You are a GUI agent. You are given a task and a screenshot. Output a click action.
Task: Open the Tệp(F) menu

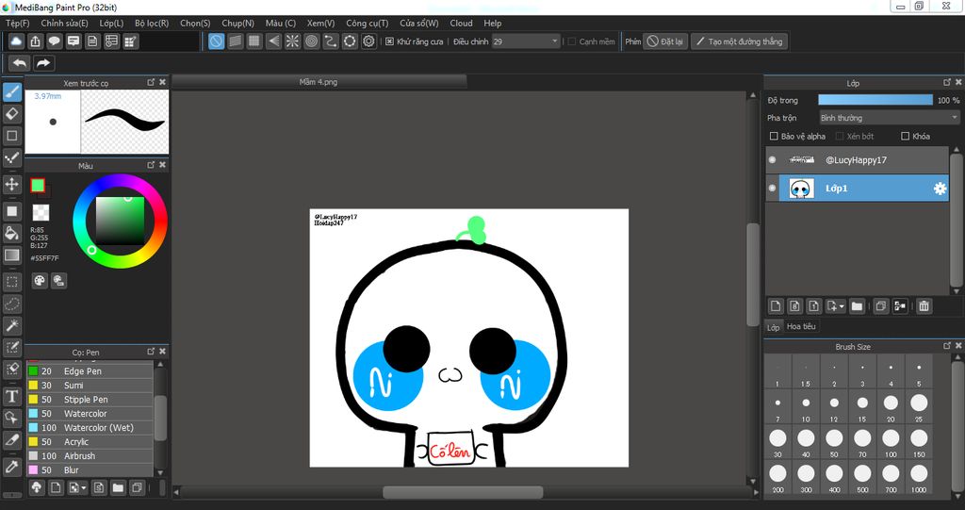17,23
